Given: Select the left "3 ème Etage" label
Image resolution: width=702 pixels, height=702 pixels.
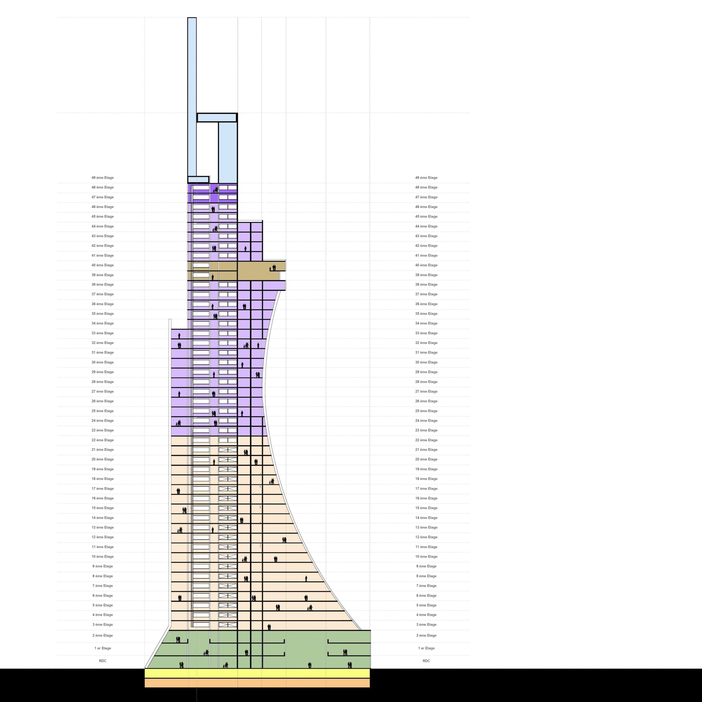Looking at the screenshot, I should 103,625.
